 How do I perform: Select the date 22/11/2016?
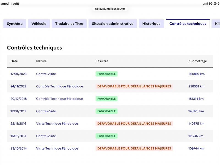[18, 123]
